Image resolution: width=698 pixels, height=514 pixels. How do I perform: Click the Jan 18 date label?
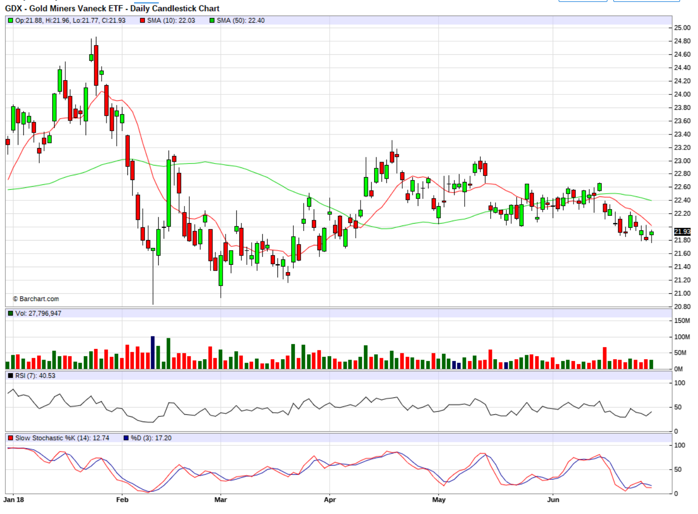coord(14,500)
